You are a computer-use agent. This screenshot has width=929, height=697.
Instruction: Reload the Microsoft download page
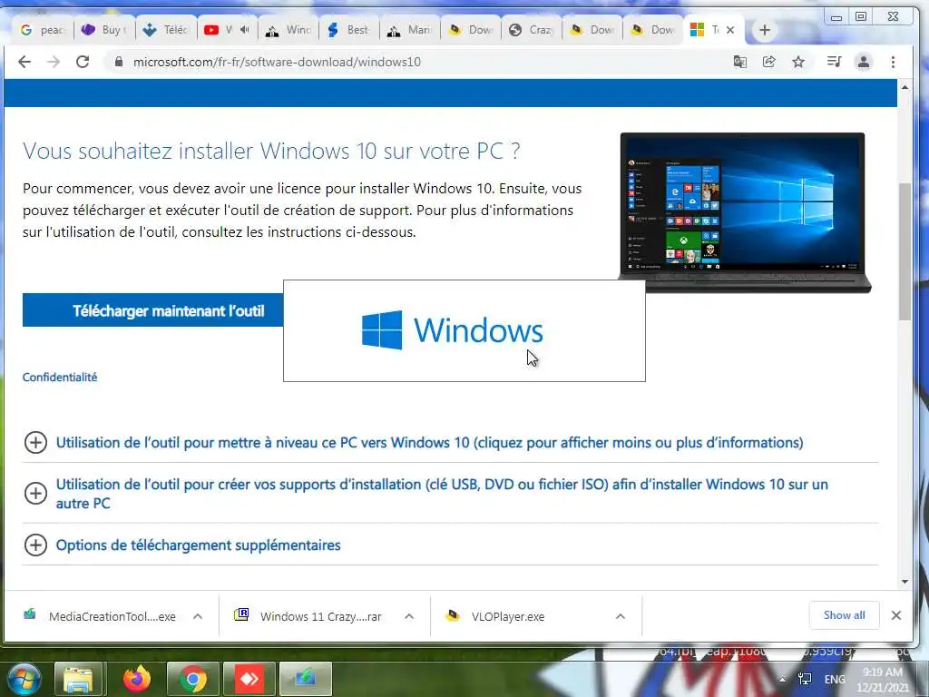[x=83, y=62]
